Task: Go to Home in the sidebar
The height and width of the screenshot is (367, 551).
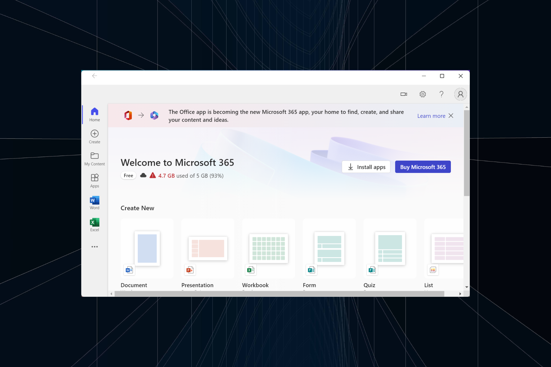Action: tap(94, 114)
